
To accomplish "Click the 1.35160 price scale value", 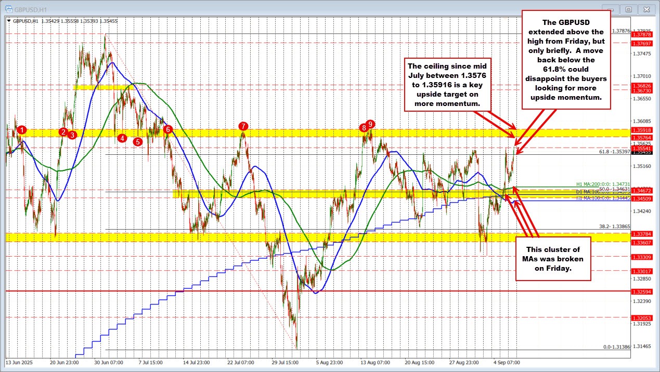I will point(641,166).
